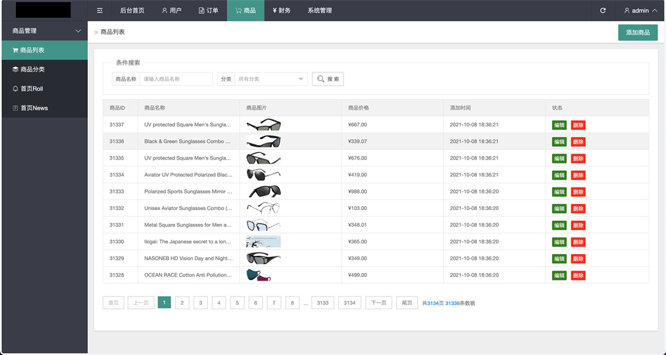Click the 添加商品 button
Screen dimensions: 666x355
(637, 33)
